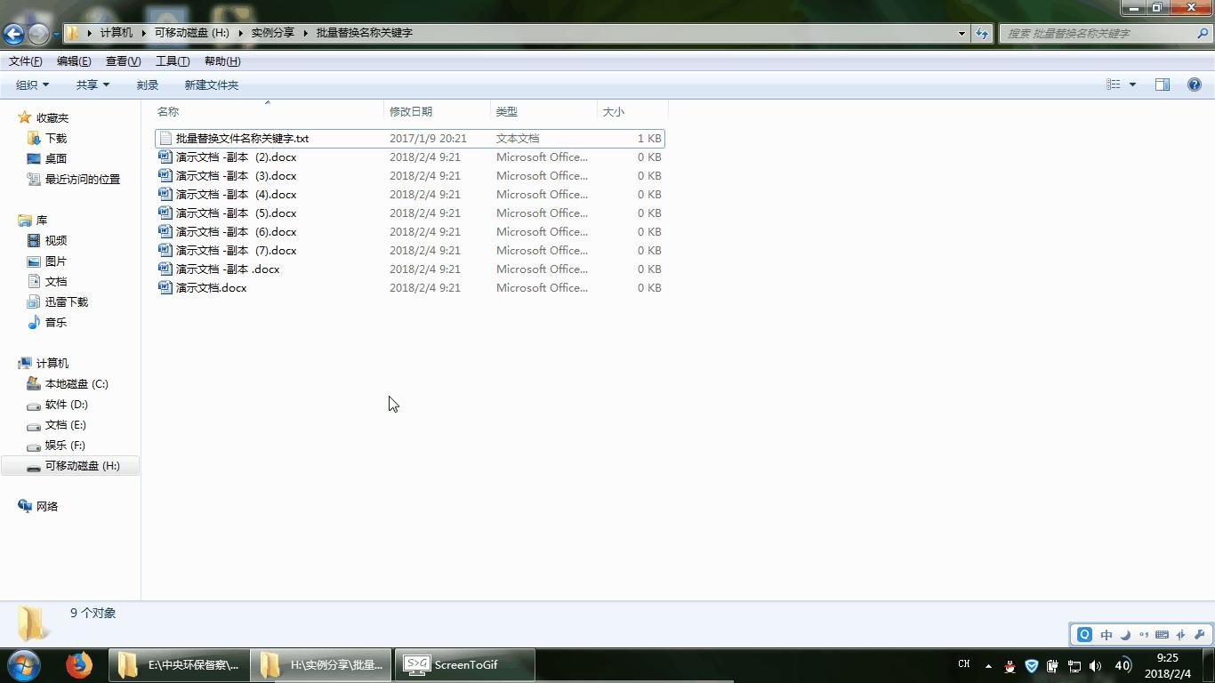This screenshot has width=1215, height=683.
Task: Open the QQ penguin tray icon
Action: (1010, 665)
